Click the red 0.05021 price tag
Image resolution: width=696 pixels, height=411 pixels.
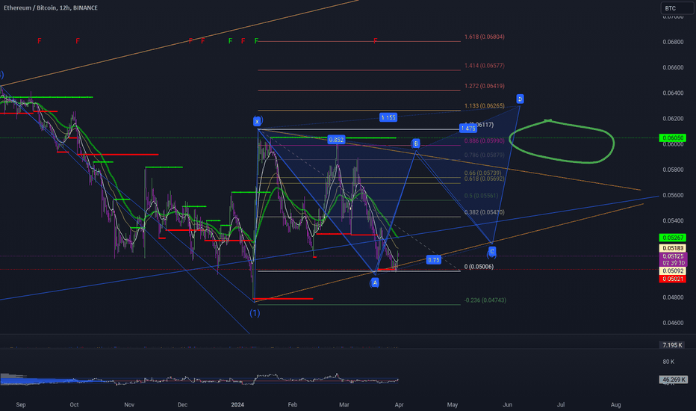coord(673,279)
